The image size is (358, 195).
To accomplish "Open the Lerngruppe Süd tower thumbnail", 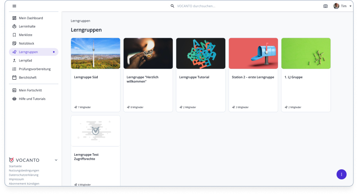I will point(96,53).
